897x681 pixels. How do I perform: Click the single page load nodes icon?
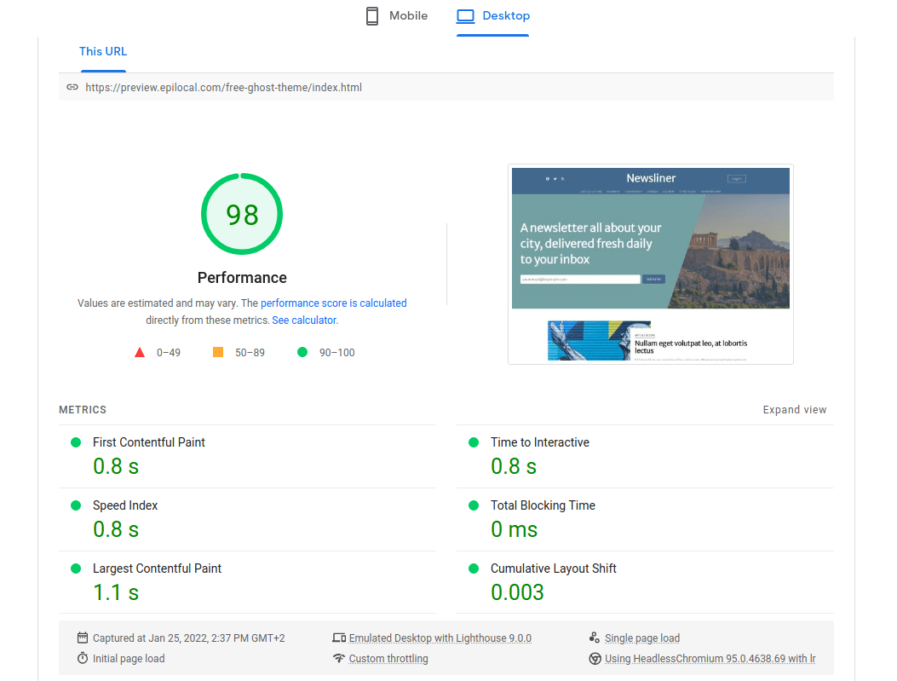pos(595,637)
